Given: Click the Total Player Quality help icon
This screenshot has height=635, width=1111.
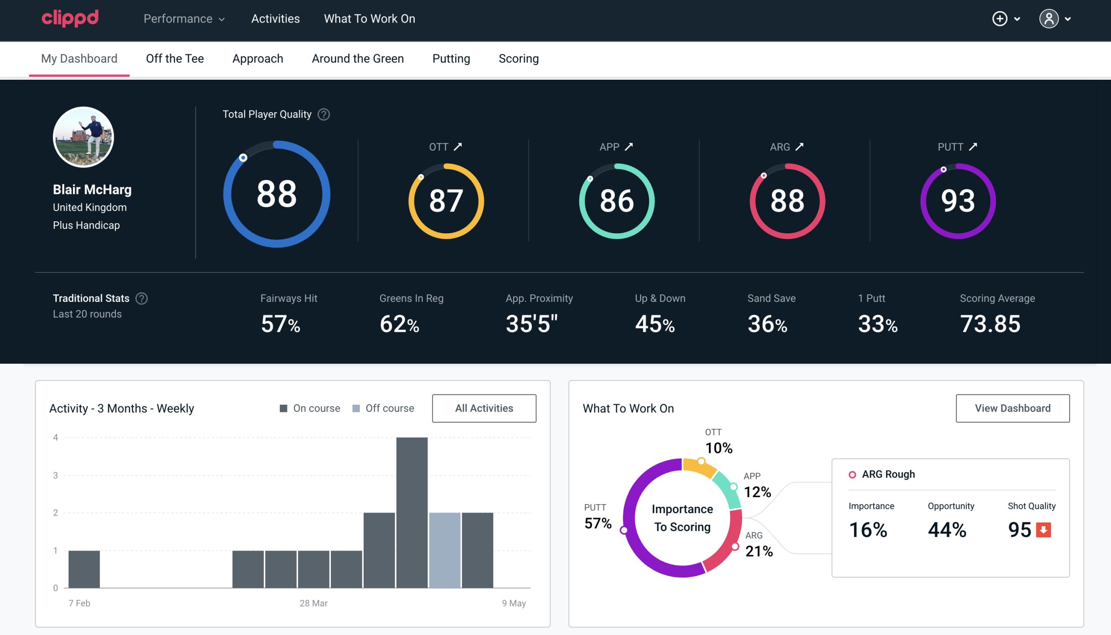Looking at the screenshot, I should click(322, 114).
